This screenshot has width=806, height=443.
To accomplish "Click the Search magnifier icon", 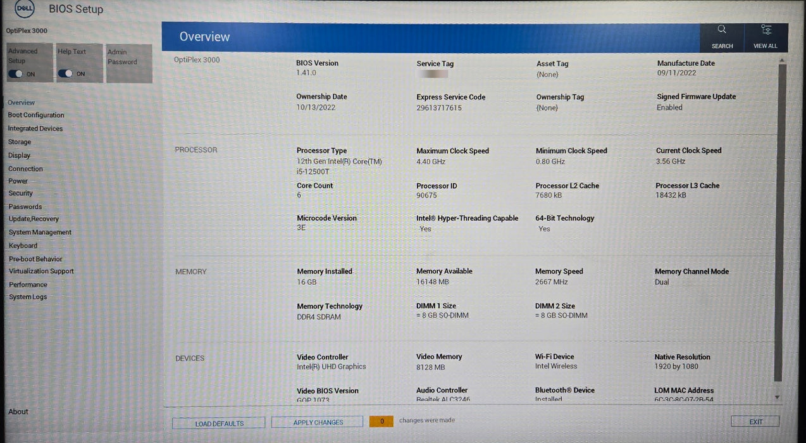I will pyautogui.click(x=722, y=30).
